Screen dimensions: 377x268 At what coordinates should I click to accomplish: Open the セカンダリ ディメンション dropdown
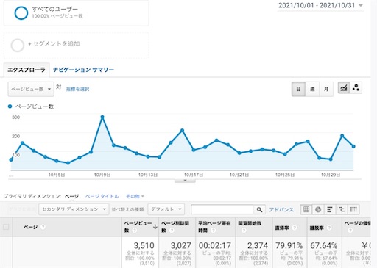pos(74,209)
